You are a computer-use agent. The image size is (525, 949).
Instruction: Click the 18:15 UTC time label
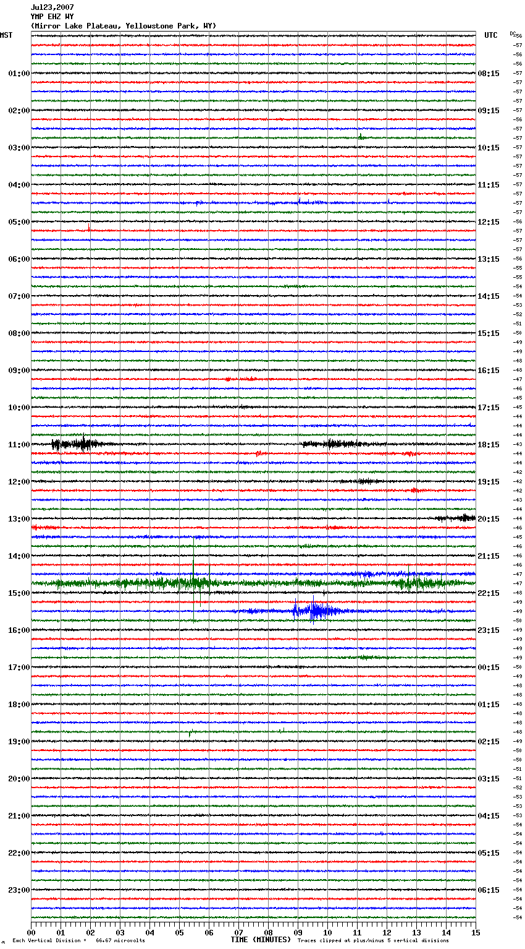click(489, 445)
